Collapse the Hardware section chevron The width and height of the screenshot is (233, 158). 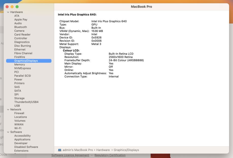(8, 12)
